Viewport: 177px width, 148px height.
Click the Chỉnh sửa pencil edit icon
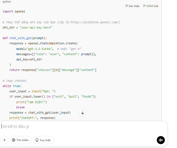coord(144,6)
